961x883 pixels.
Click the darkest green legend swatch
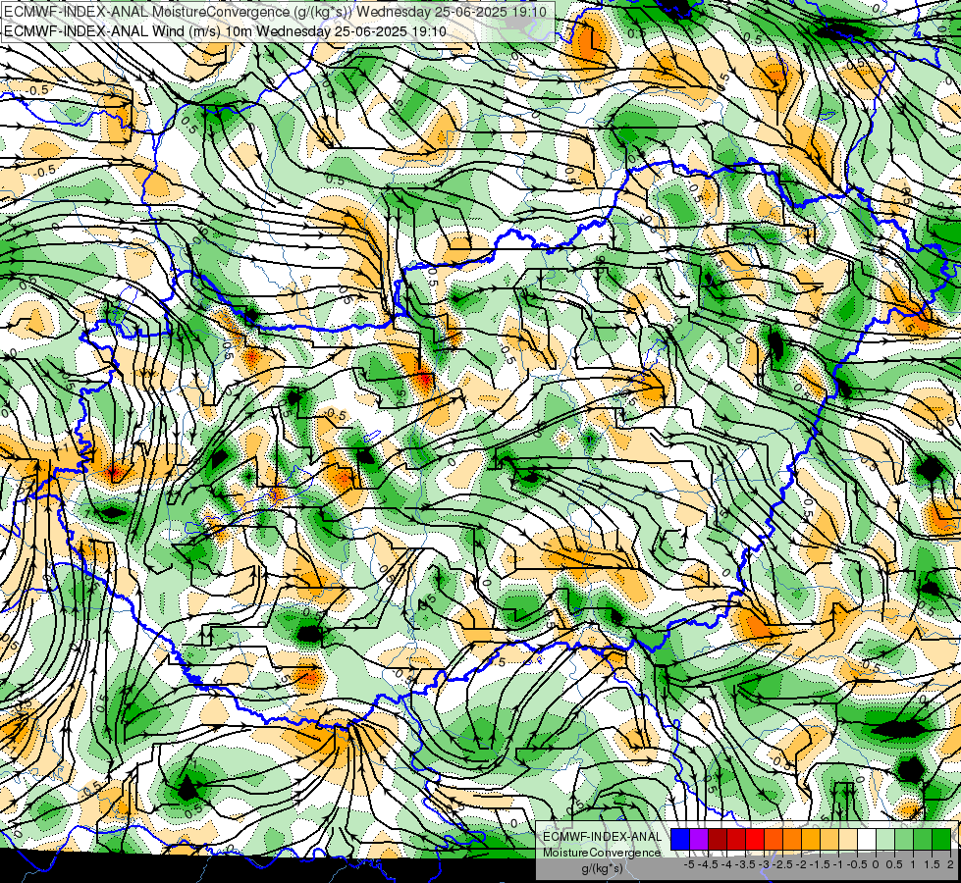tap(941, 840)
